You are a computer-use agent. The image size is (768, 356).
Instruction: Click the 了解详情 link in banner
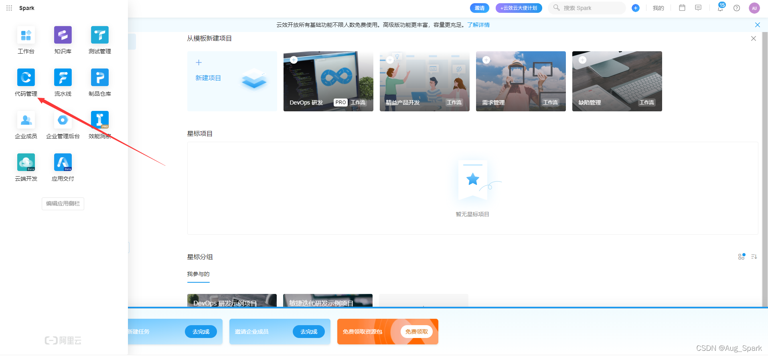pyautogui.click(x=478, y=25)
